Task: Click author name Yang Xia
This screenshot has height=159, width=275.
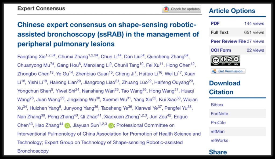Action: click(x=143, y=100)
